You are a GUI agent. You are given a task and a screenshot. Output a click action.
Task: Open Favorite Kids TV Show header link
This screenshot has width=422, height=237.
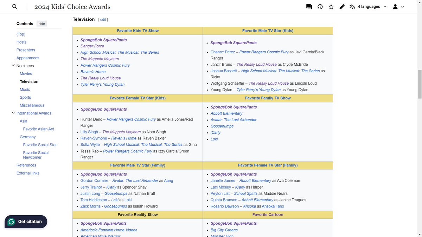pos(138,31)
